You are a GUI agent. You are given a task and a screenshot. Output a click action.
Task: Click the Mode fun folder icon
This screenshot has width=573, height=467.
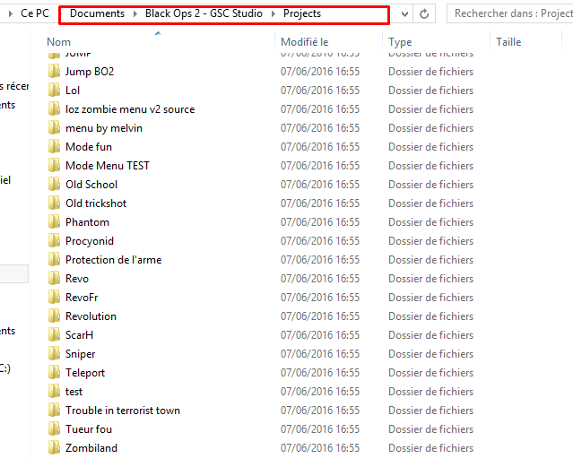click(x=54, y=146)
